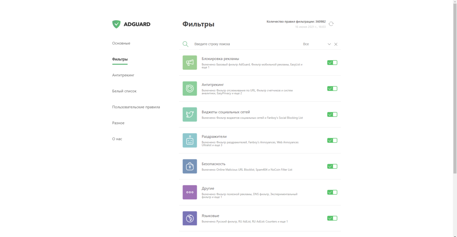
Task: Refresh filters with the update icon
Action: [x=331, y=24]
